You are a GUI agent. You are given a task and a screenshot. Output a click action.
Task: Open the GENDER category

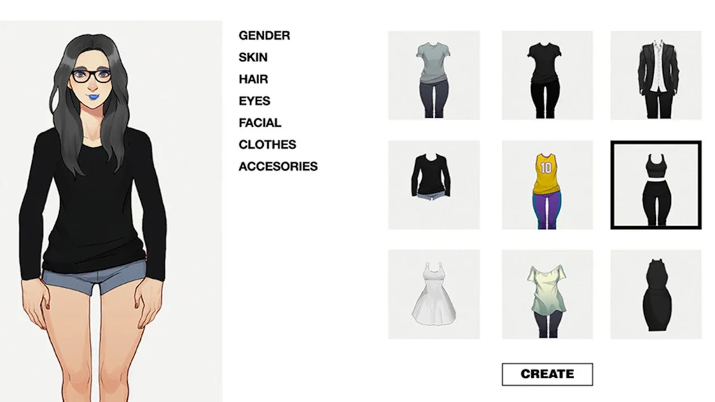pyautogui.click(x=264, y=36)
